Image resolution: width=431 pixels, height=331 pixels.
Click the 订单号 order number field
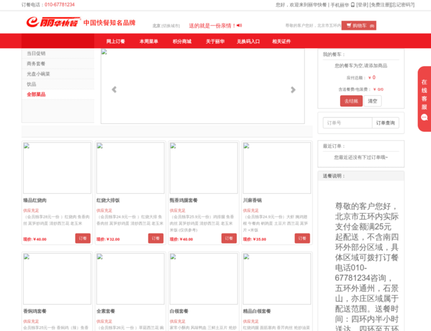[x=347, y=122]
